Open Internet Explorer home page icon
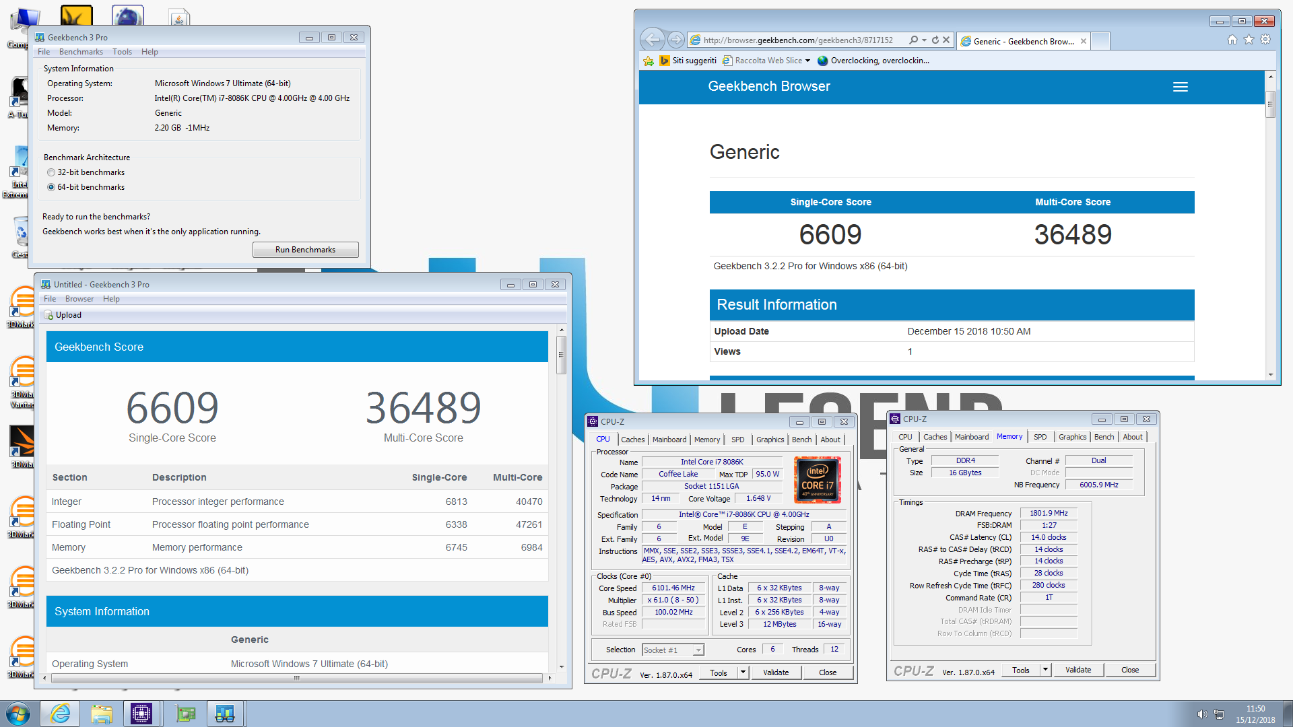The height and width of the screenshot is (727, 1293). click(1232, 40)
